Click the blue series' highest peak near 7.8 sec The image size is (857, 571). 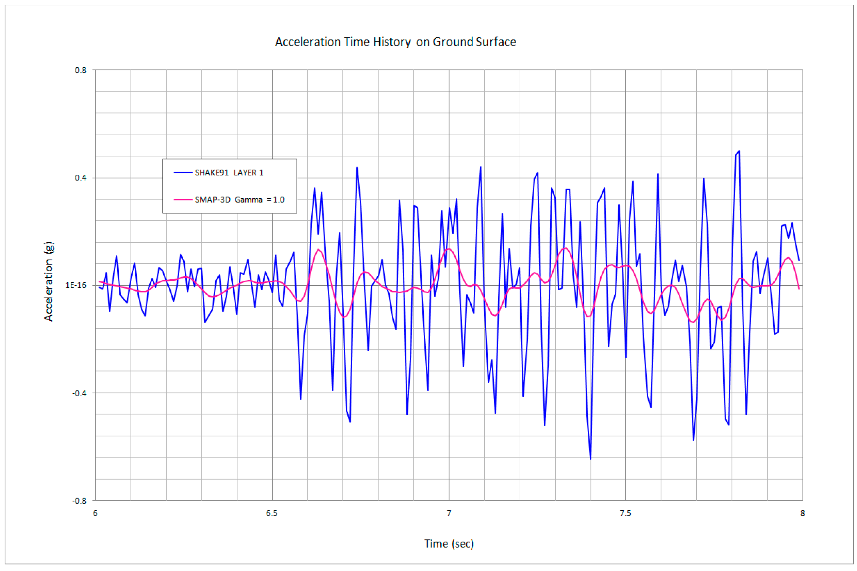click(x=739, y=151)
